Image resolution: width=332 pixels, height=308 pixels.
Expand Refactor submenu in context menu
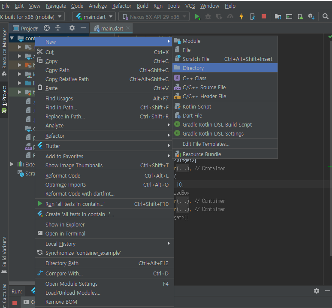click(104, 136)
